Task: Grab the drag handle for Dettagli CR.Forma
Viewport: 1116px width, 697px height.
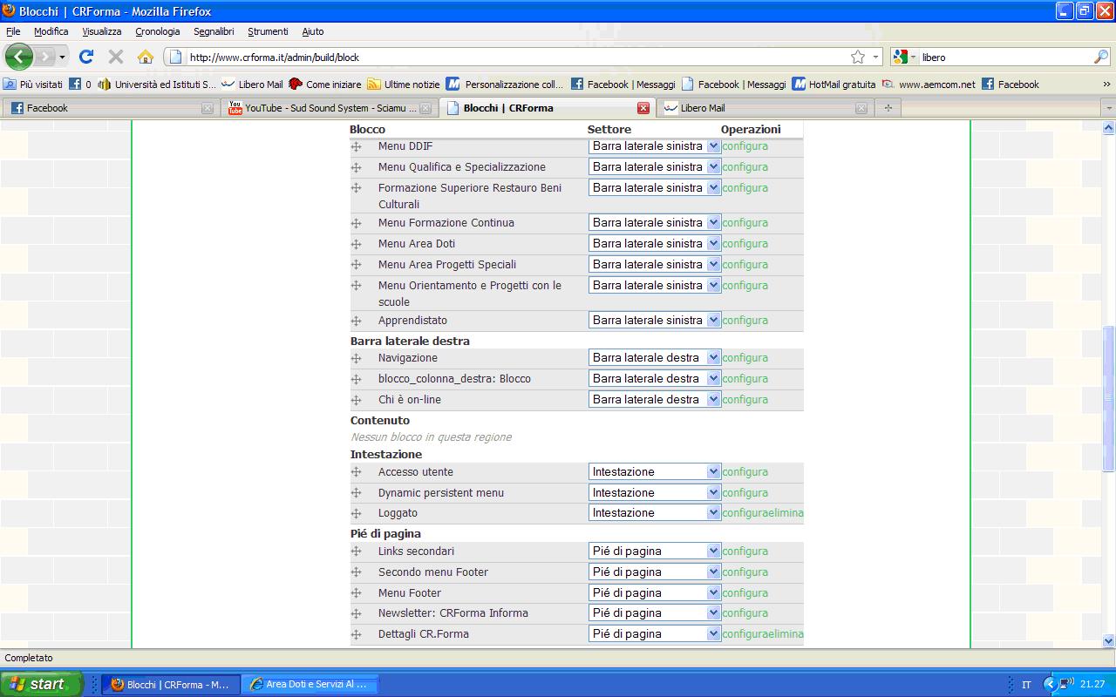Action: 356,634
